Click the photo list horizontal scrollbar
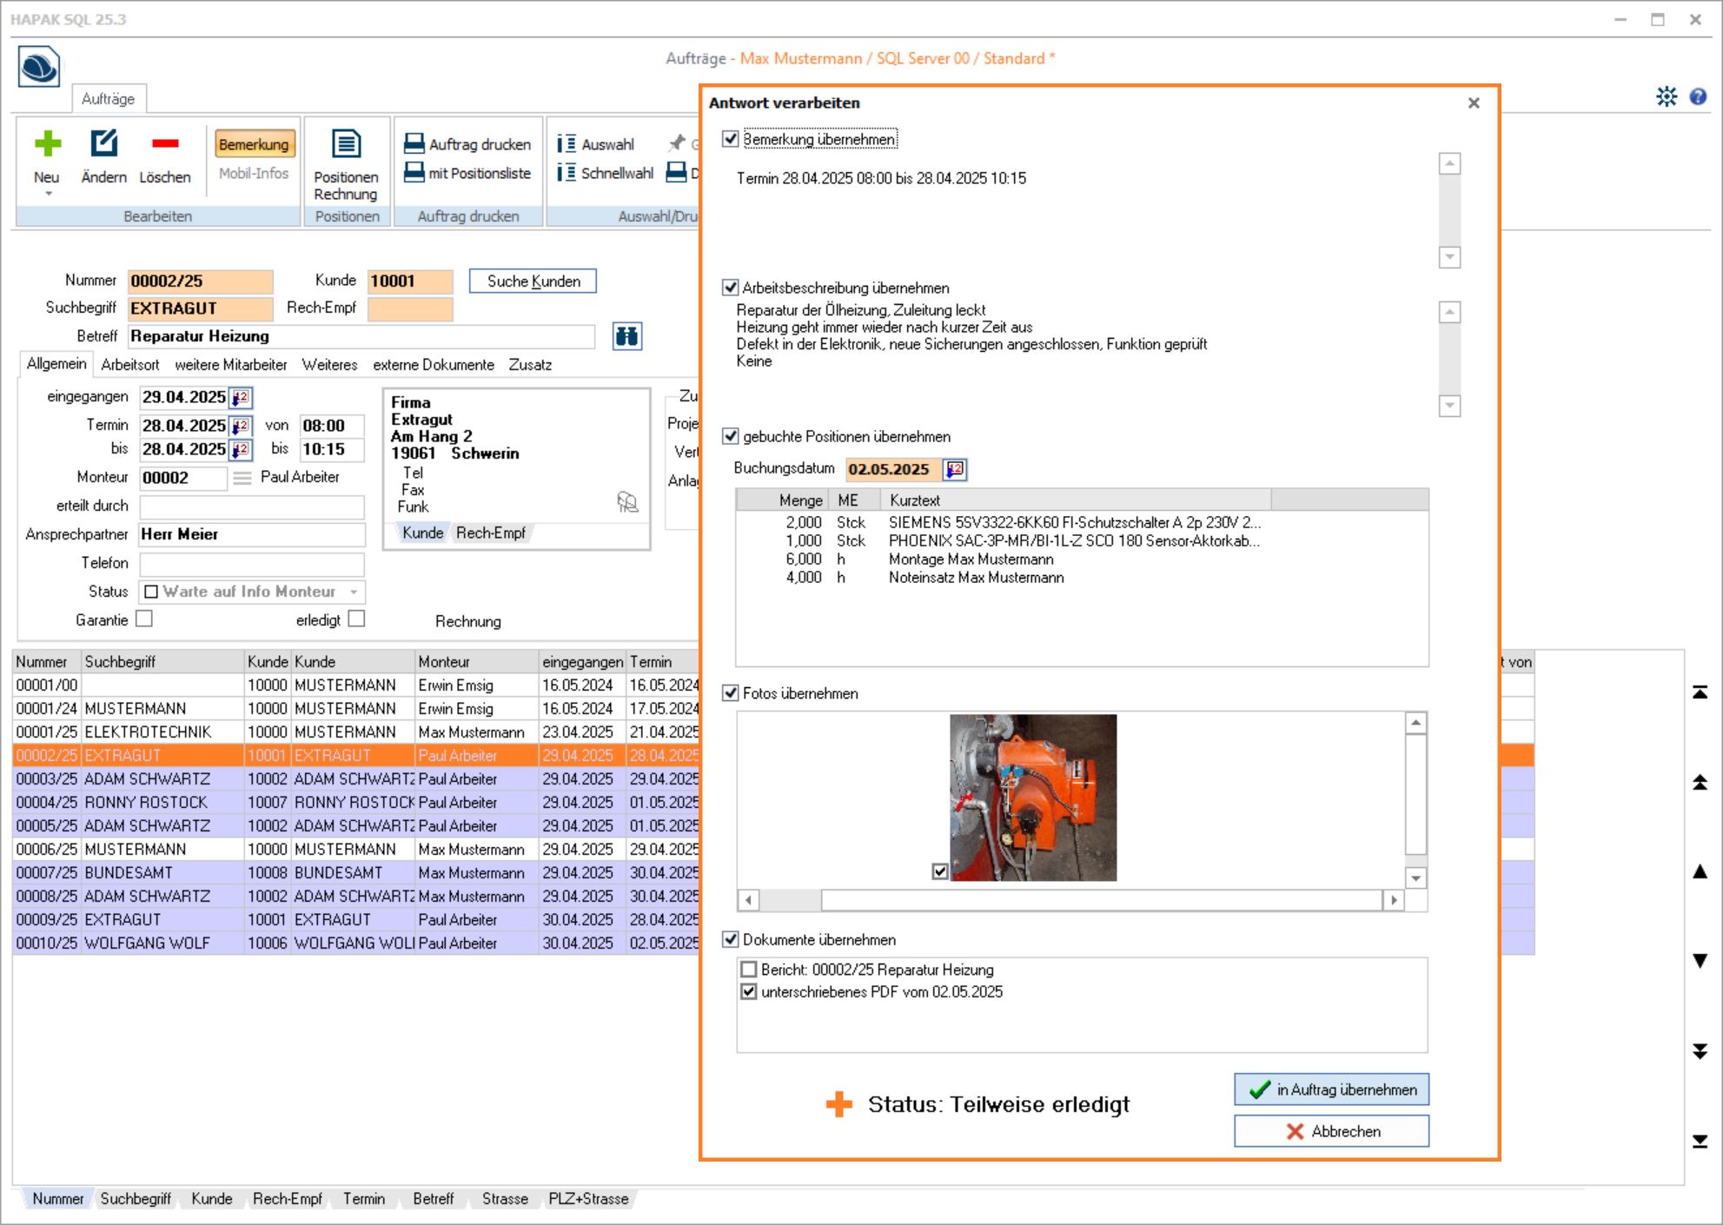 click(x=1100, y=900)
